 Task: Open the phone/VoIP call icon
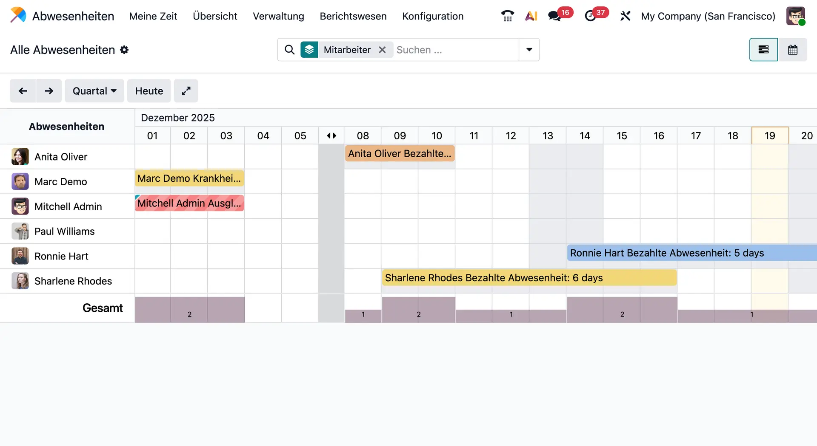point(507,15)
